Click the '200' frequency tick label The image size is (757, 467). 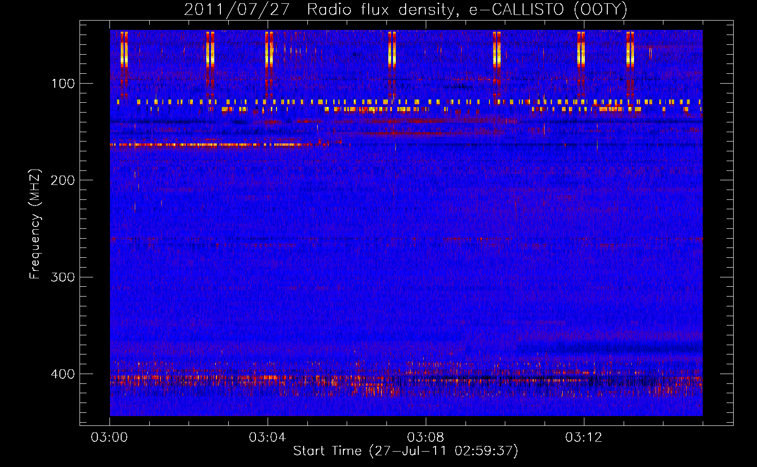pos(63,180)
